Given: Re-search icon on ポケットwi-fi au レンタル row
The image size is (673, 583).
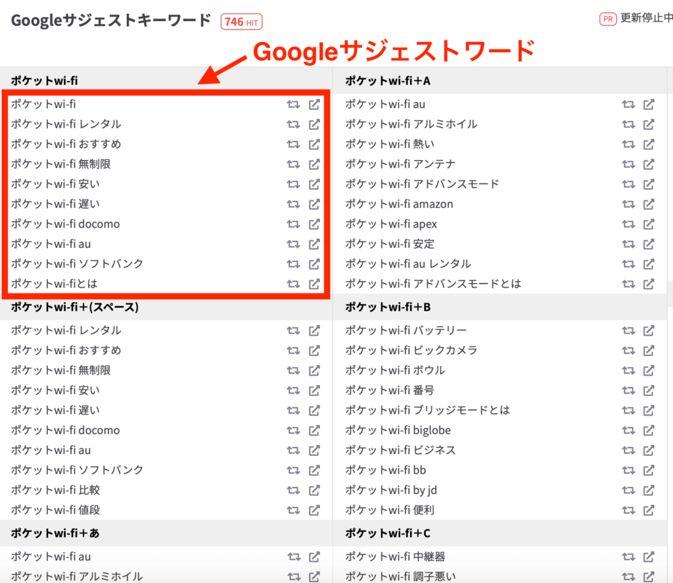Looking at the screenshot, I should 628,264.
